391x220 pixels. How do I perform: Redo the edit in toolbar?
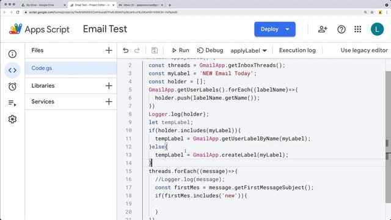click(137, 50)
